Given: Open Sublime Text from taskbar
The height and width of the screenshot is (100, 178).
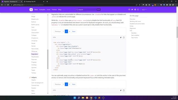Looking at the screenshot, I should click(99, 98).
